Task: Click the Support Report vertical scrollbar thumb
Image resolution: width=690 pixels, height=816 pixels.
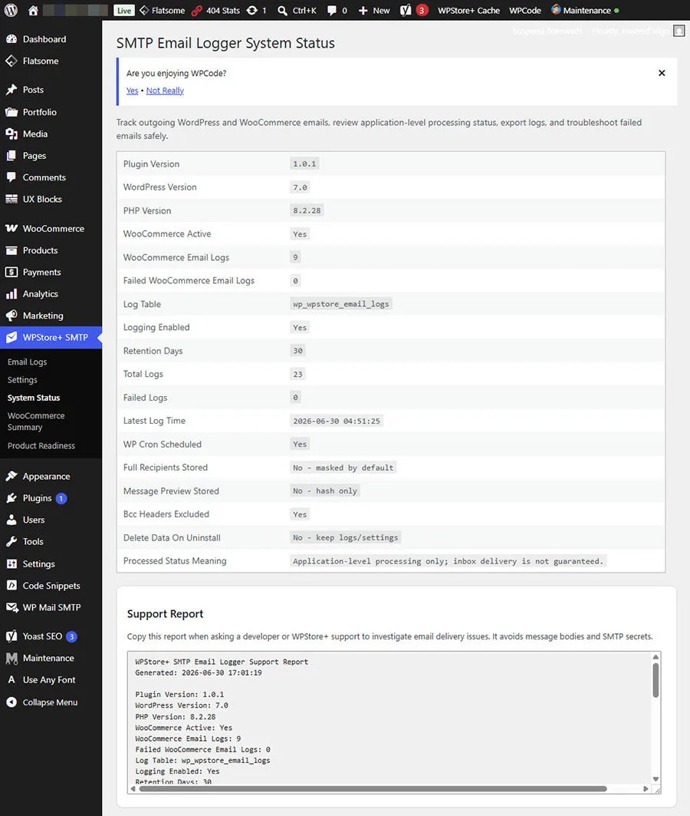Action: point(655,680)
